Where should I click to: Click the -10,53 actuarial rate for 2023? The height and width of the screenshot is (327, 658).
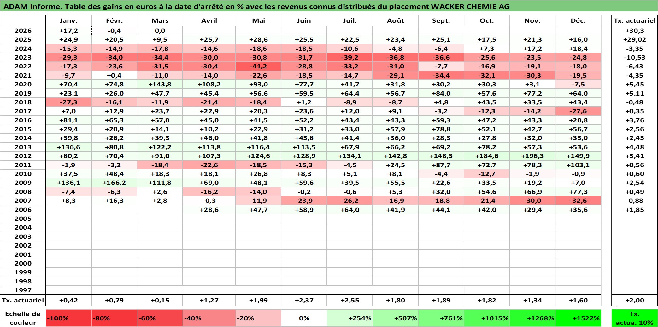635,57
